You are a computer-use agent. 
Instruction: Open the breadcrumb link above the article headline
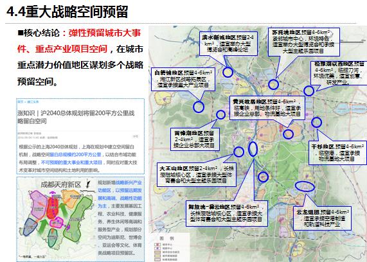tap(28, 101)
